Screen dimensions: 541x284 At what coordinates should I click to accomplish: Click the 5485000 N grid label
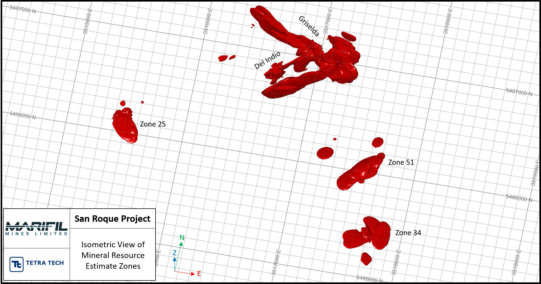(x=370, y=279)
